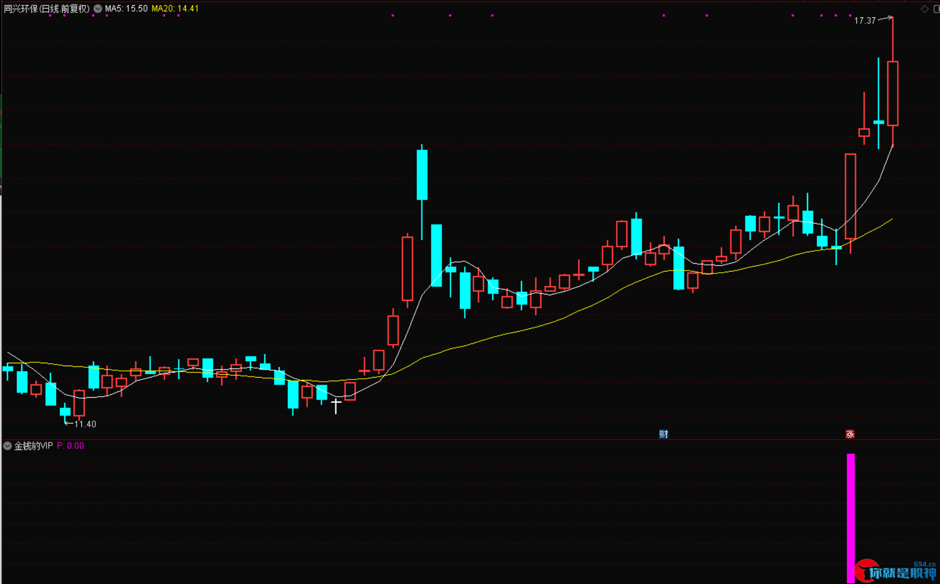Click the 涨 limit-up marker

(x=850, y=434)
